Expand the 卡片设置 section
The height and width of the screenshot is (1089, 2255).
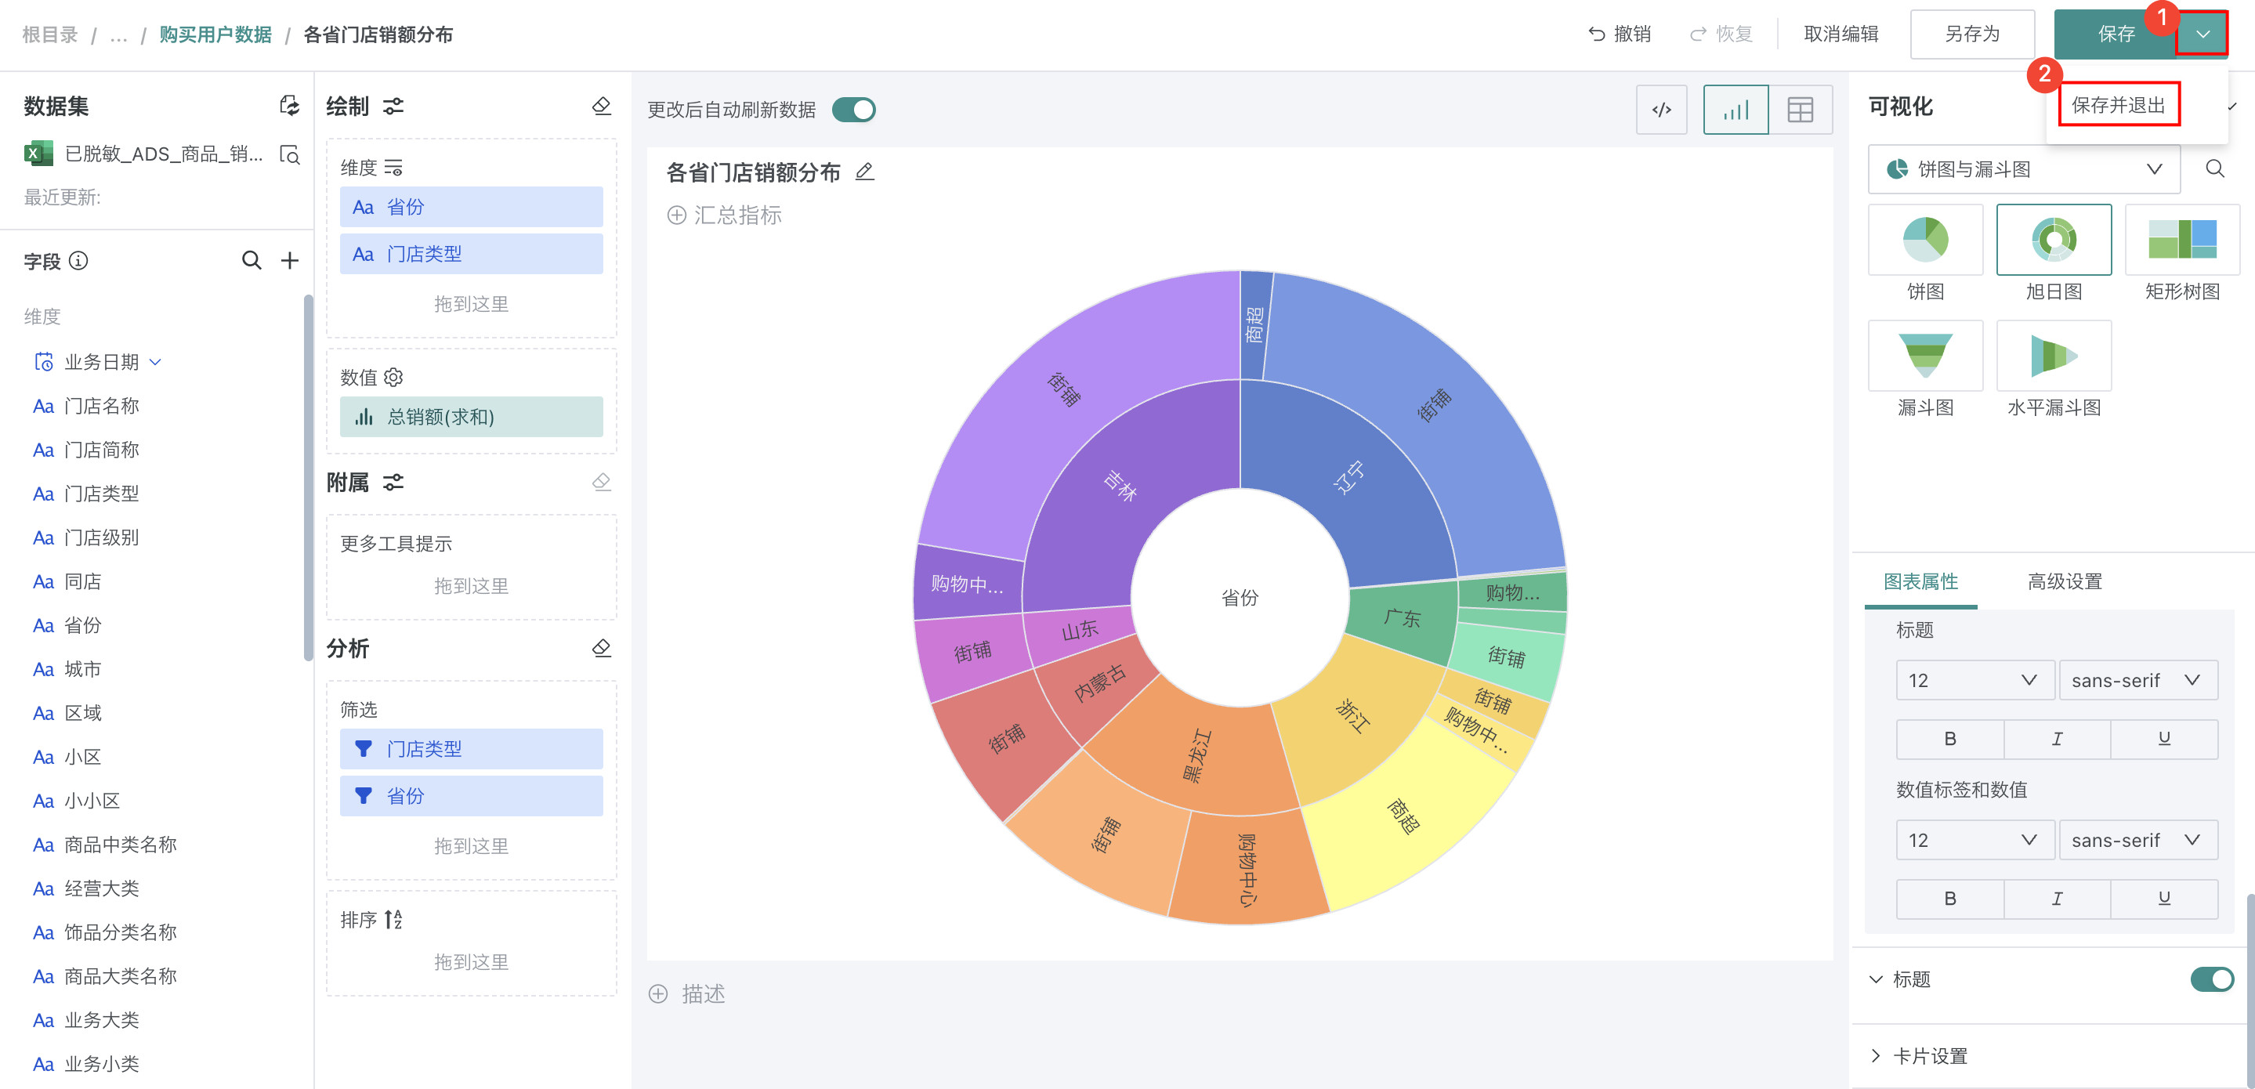1929,1056
